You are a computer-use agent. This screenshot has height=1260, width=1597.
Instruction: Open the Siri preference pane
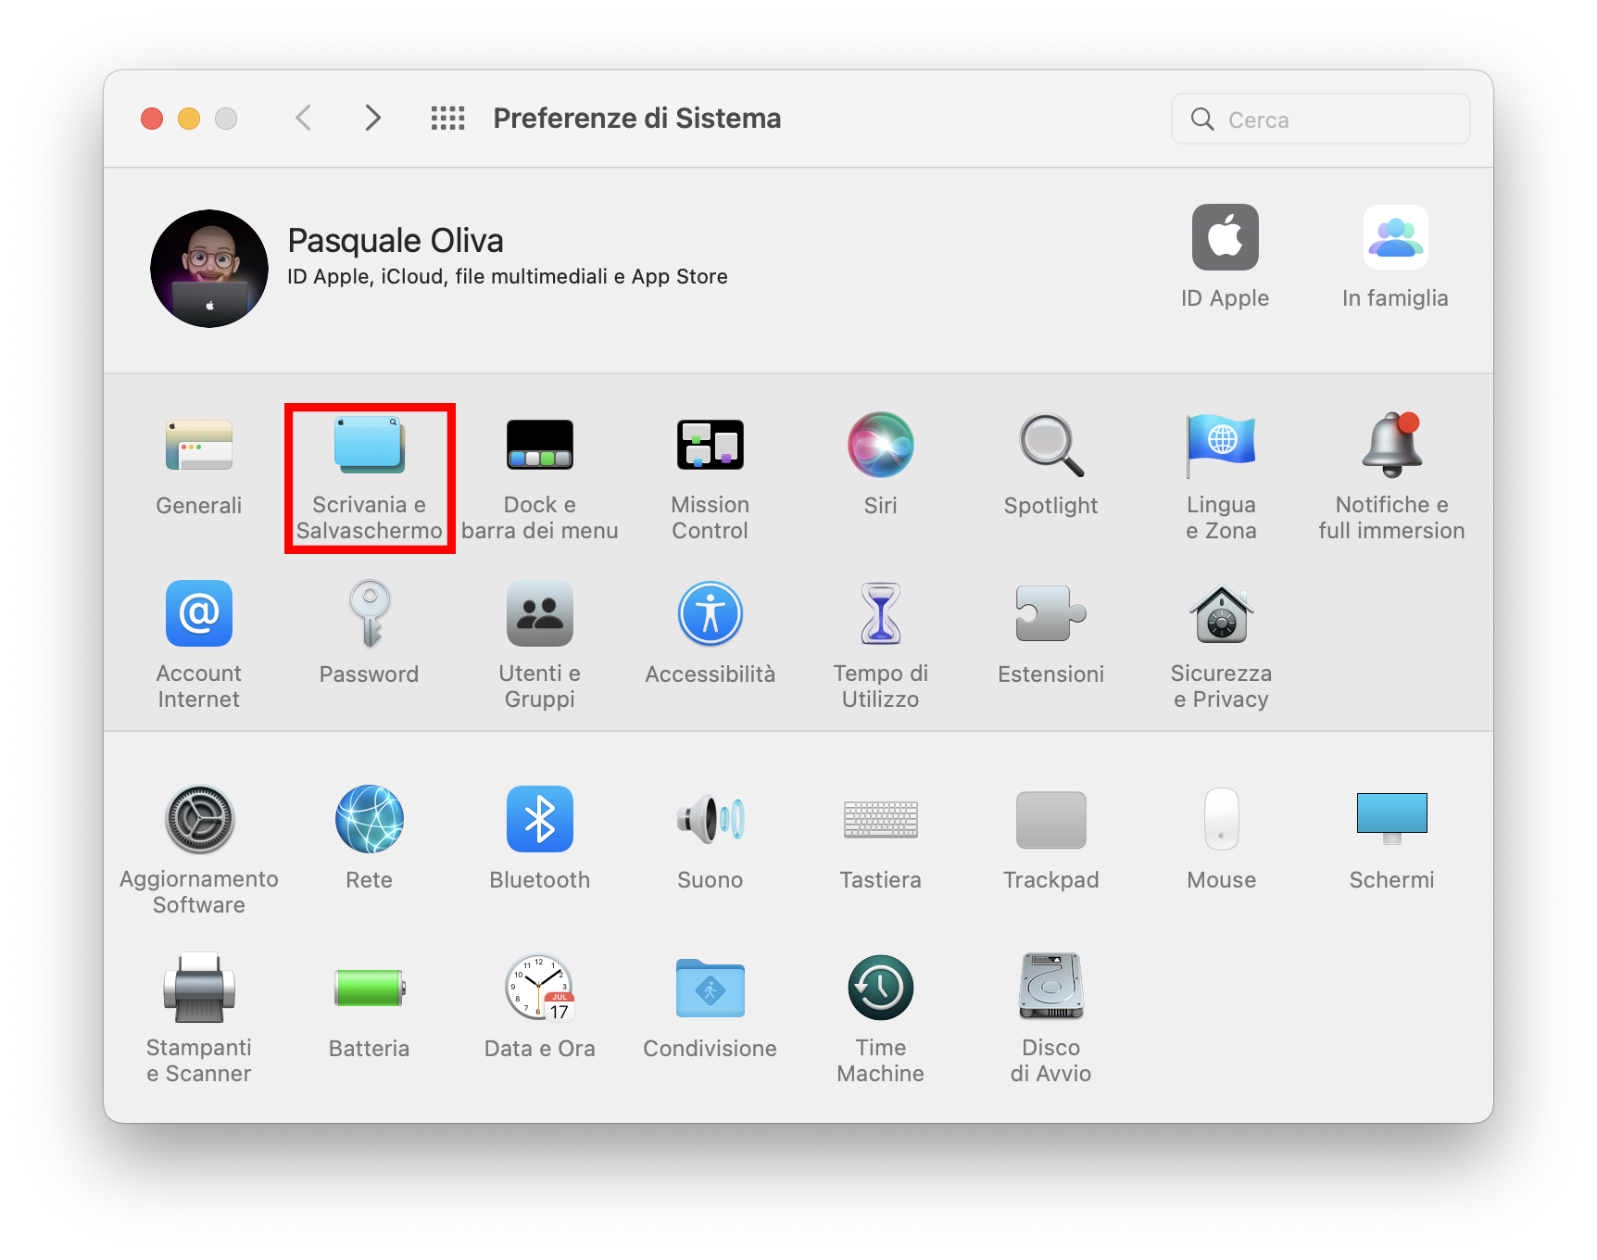[880, 447]
